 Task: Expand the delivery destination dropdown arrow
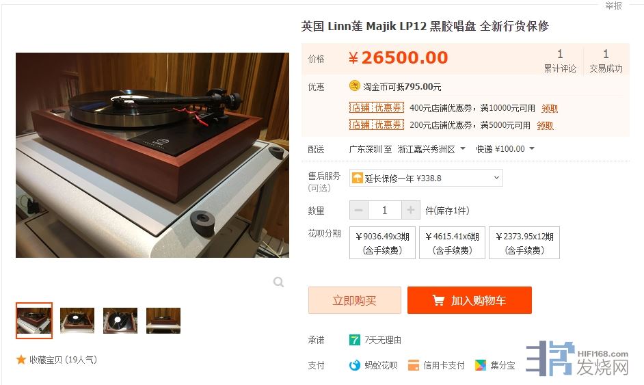pos(463,148)
